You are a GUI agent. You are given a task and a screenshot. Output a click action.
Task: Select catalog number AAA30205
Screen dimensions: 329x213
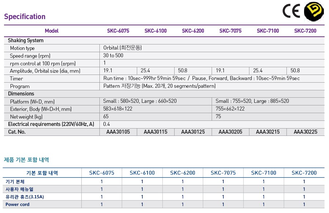230,132
